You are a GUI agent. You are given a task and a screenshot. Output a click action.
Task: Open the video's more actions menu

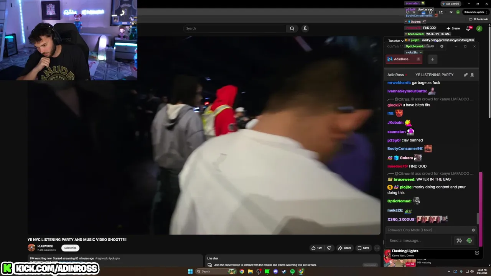[x=377, y=248]
